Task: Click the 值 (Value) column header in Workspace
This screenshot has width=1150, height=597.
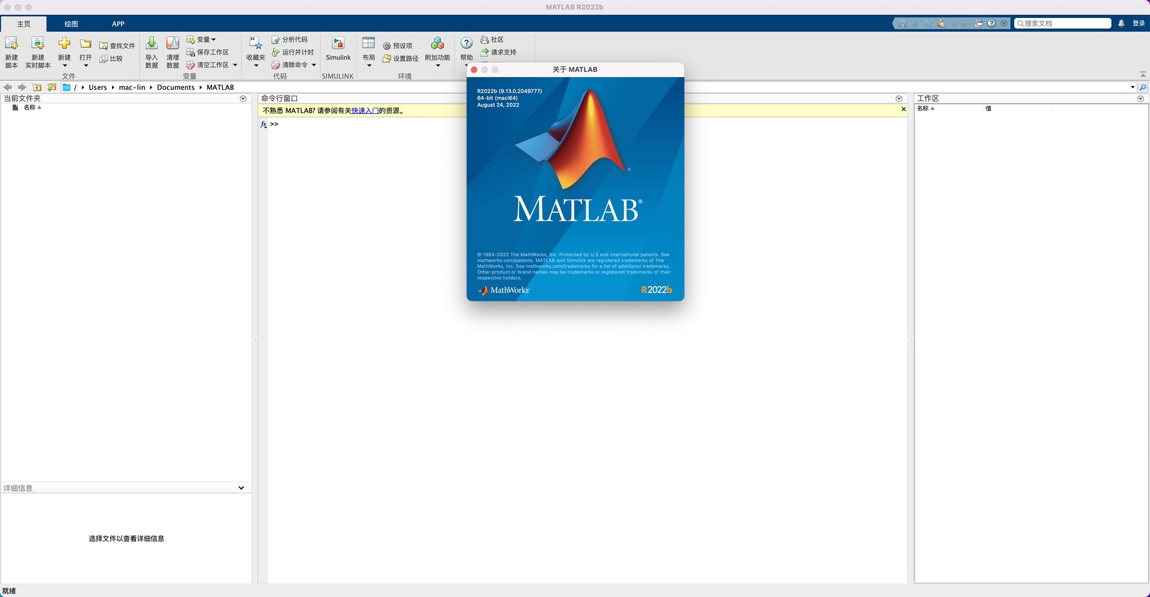Action: (x=988, y=108)
